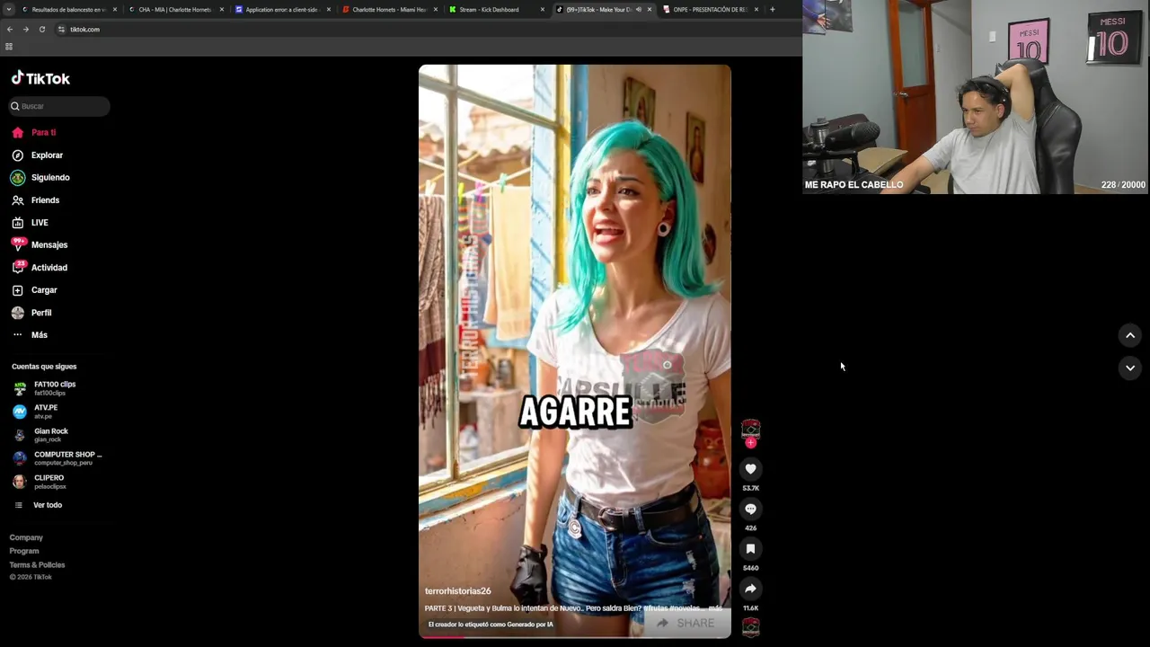Click the share arrow icon showing 11.6K
Image resolution: width=1150 pixels, height=647 pixels.
(750, 589)
